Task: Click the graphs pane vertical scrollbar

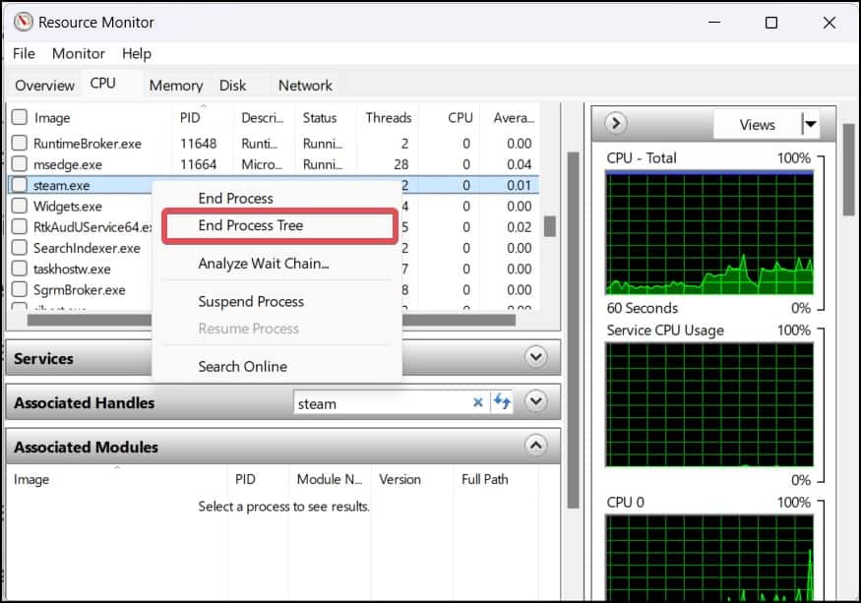Action: (848, 169)
